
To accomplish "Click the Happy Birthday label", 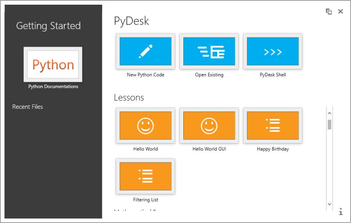I will 273,149.
